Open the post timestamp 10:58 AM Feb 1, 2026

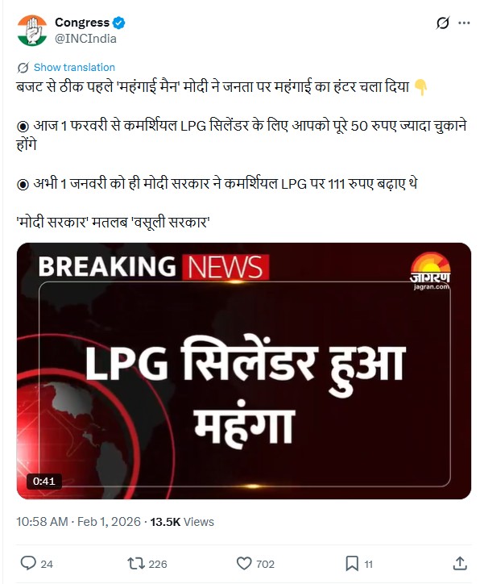78,522
